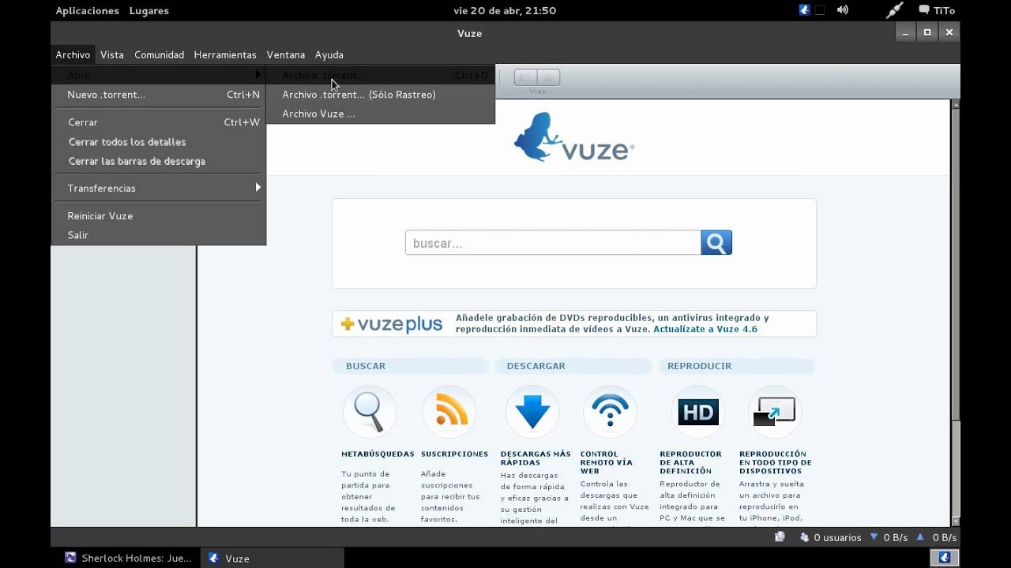The width and height of the screenshot is (1011, 568).
Task: Choose Nuevo .torrent... from the Archivo menu
Action: pyautogui.click(x=159, y=95)
